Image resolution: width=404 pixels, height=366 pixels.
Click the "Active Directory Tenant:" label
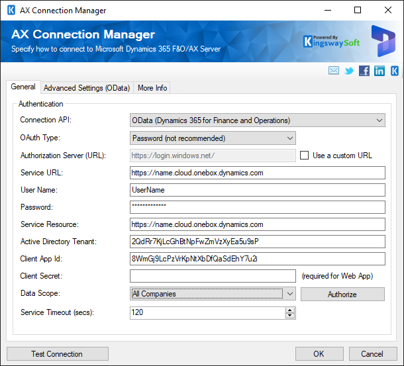click(x=58, y=242)
